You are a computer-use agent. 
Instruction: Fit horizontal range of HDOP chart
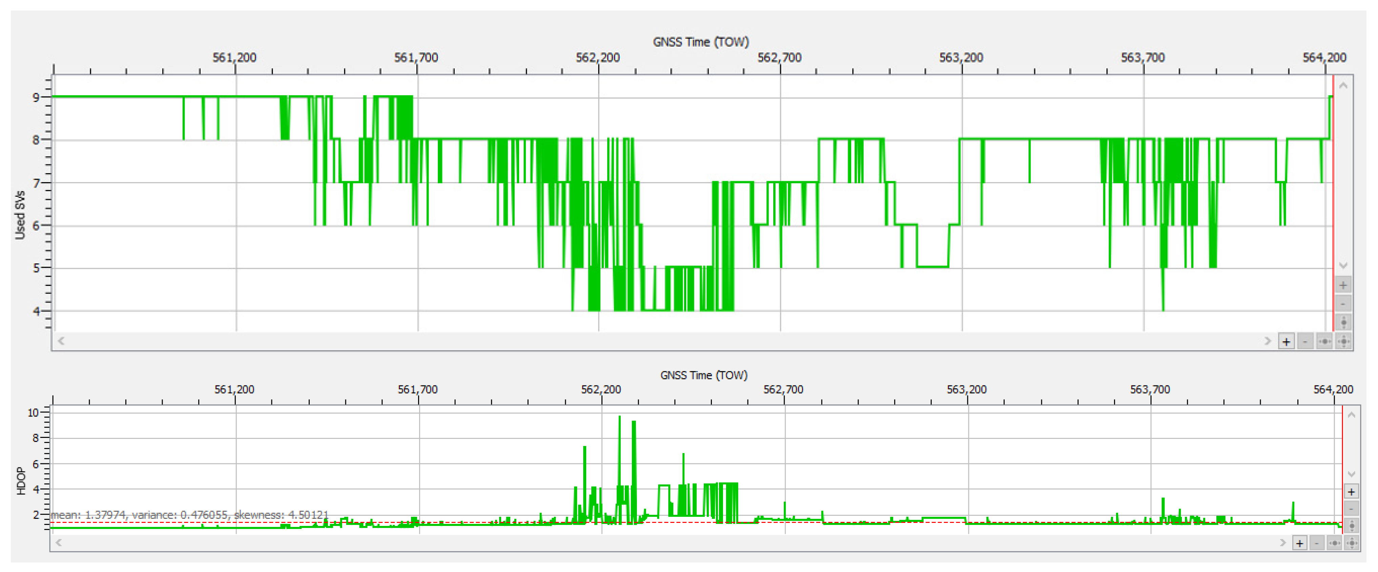coord(1335,543)
